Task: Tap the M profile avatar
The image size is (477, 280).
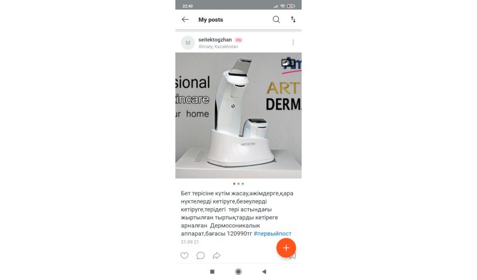Action: click(188, 43)
